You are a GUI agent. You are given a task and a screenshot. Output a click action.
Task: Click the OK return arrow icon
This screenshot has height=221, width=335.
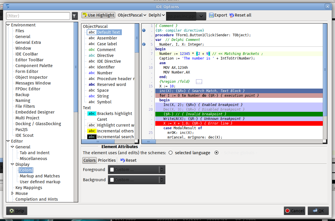(315, 211)
